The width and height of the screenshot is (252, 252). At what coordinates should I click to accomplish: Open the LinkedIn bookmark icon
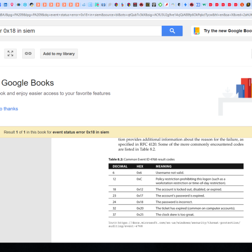click(6, 5)
